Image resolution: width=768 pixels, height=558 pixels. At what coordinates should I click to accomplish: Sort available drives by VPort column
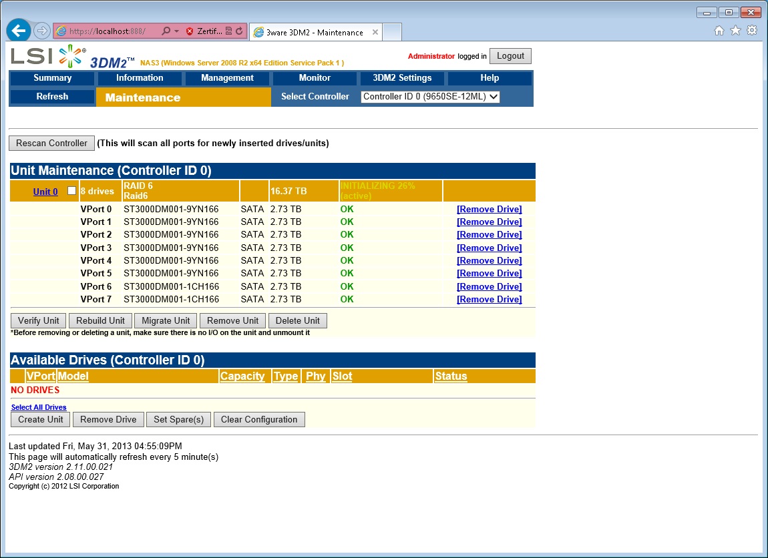click(x=41, y=376)
